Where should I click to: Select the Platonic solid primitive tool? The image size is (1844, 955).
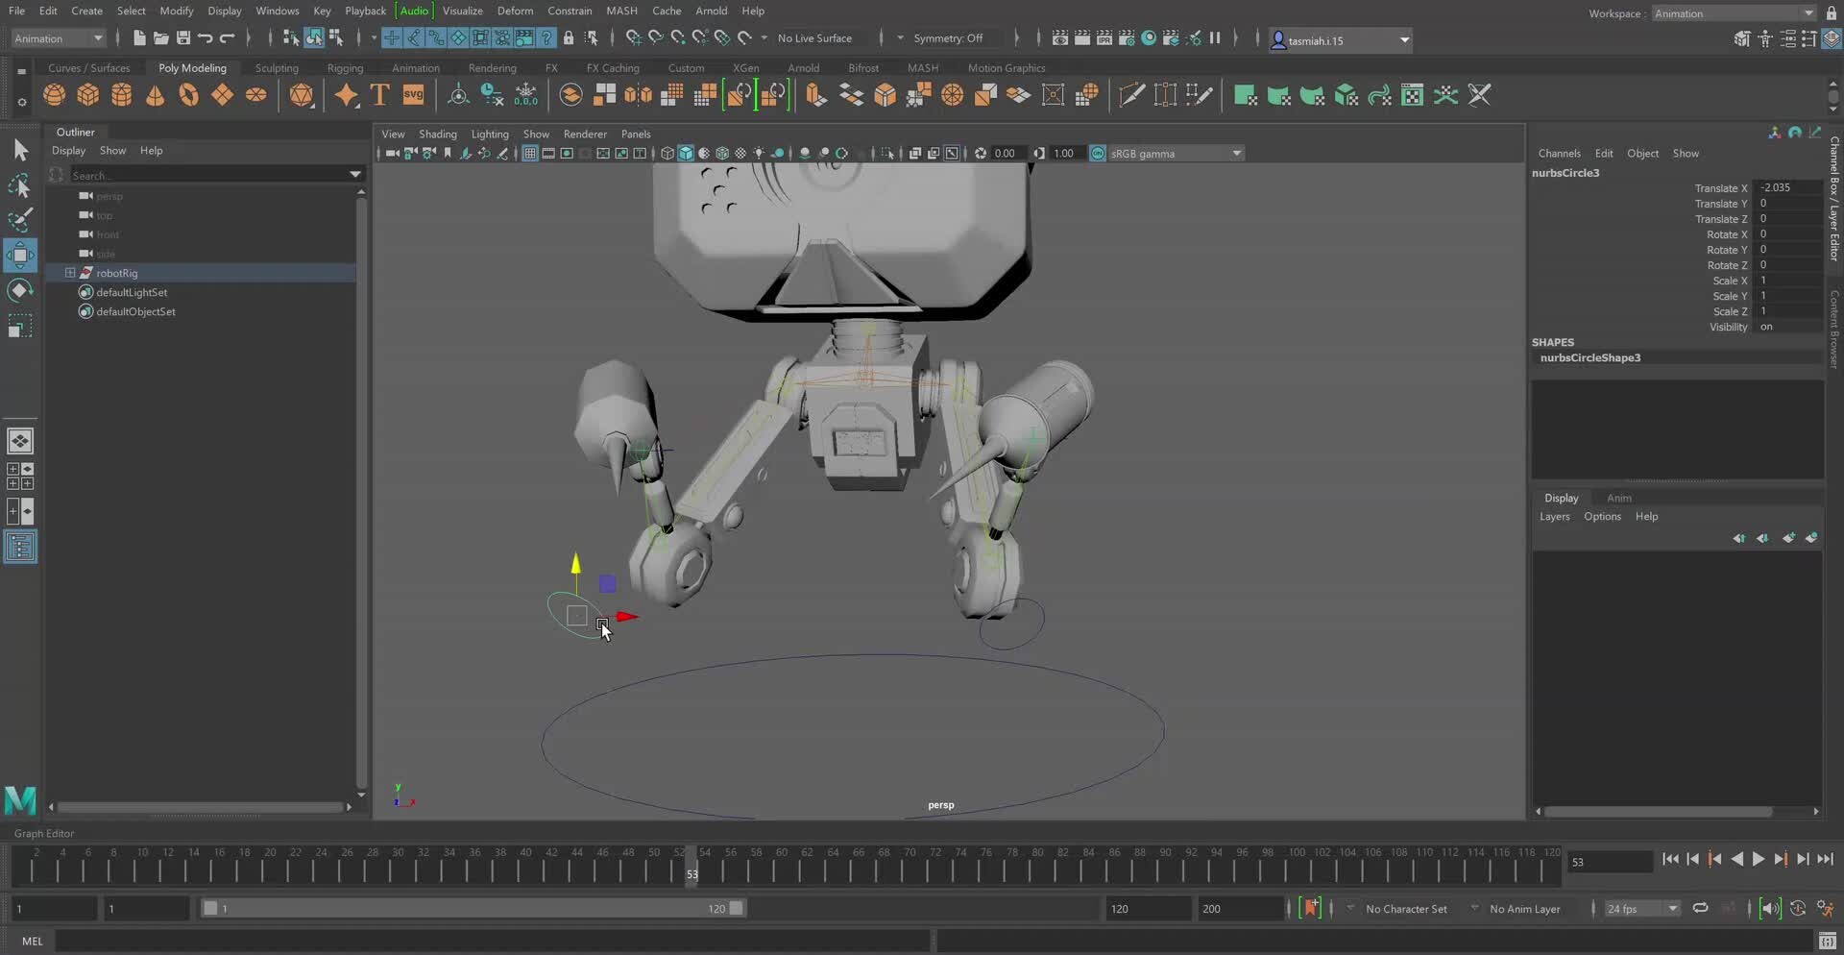pyautogui.click(x=302, y=94)
